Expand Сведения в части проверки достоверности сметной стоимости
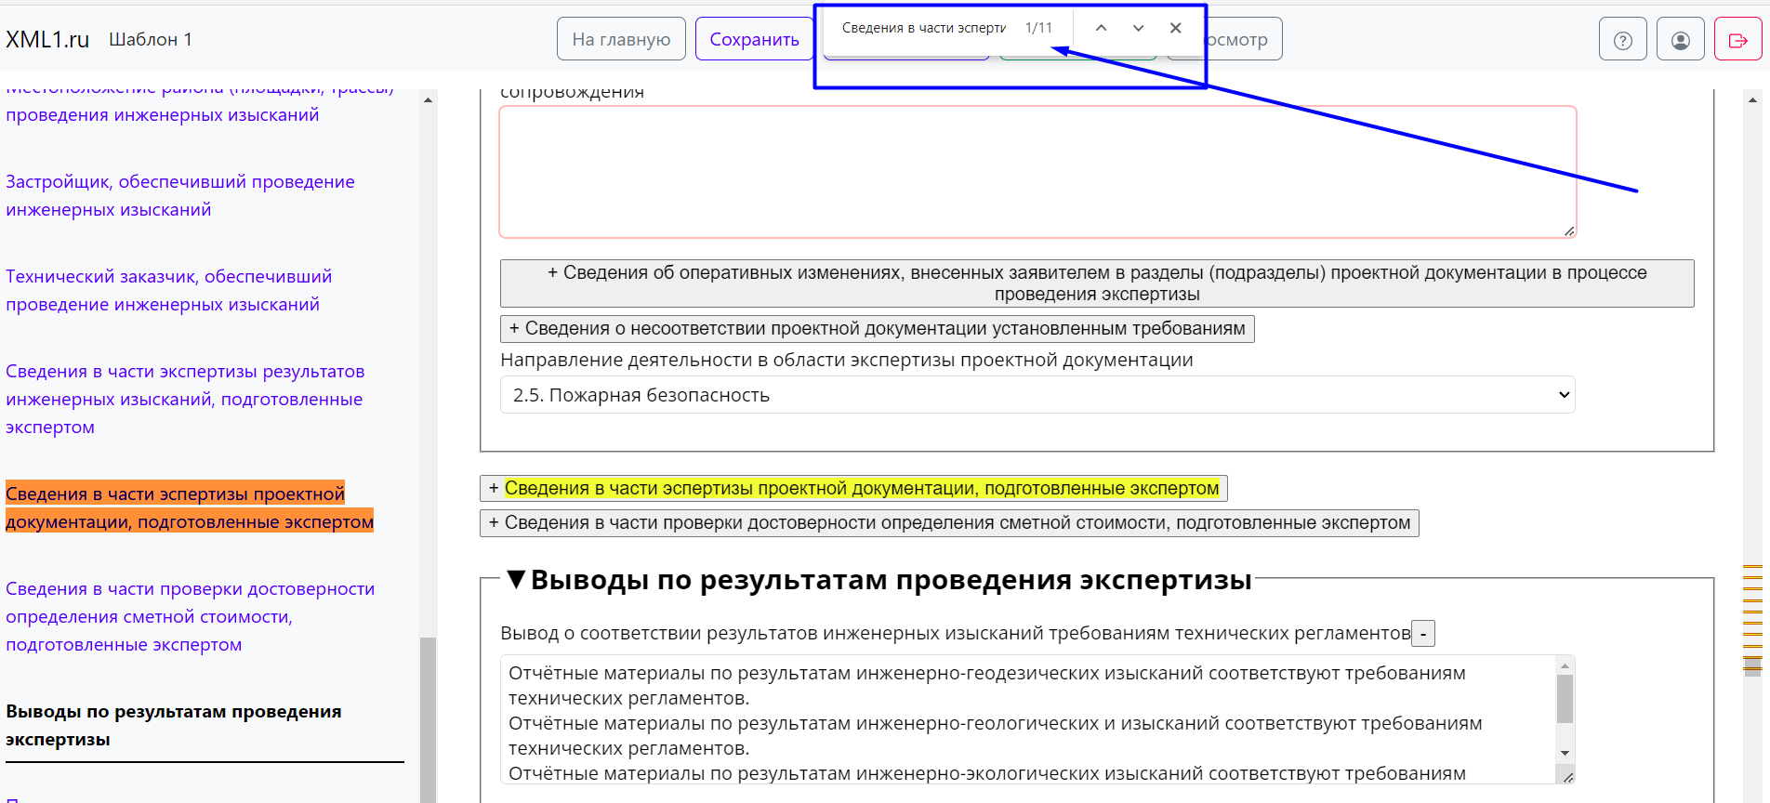 coord(948,523)
